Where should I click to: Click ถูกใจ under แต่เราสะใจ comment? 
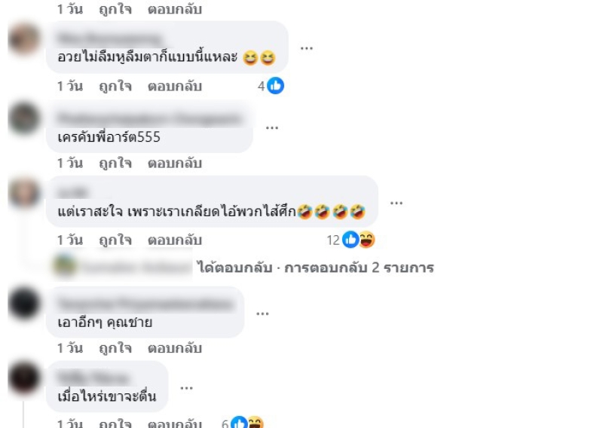tap(115, 240)
